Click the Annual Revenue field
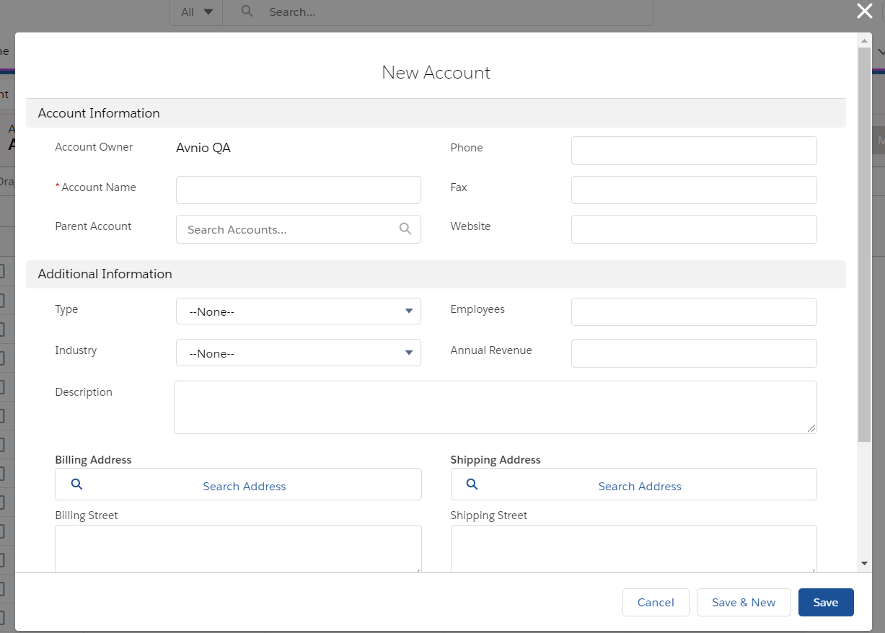Screen dimensions: 885x633 point(693,353)
